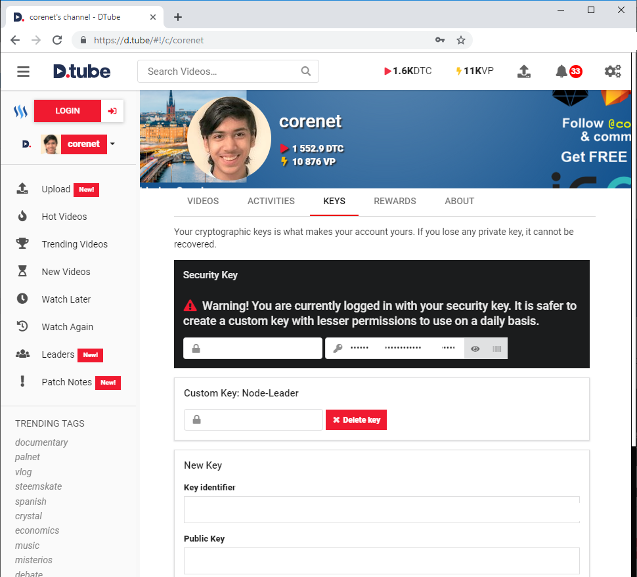The height and width of the screenshot is (577, 637).
Task: Open the documentary trending tag
Action: pyautogui.click(x=41, y=442)
